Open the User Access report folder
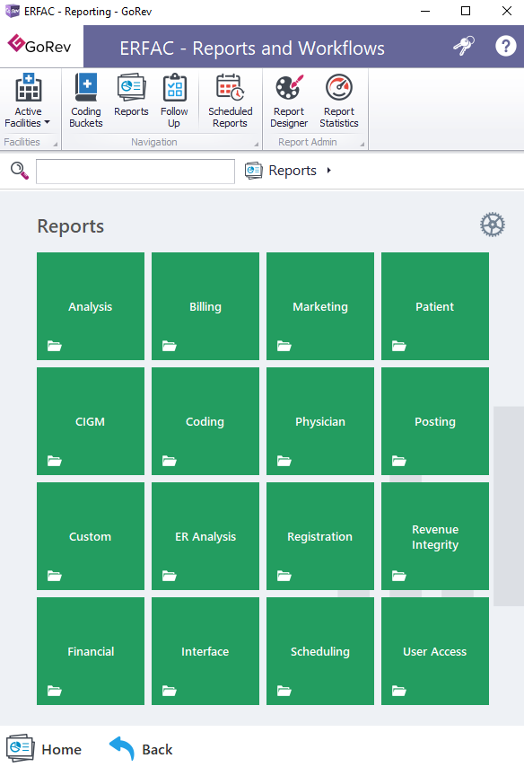 pyautogui.click(x=435, y=651)
